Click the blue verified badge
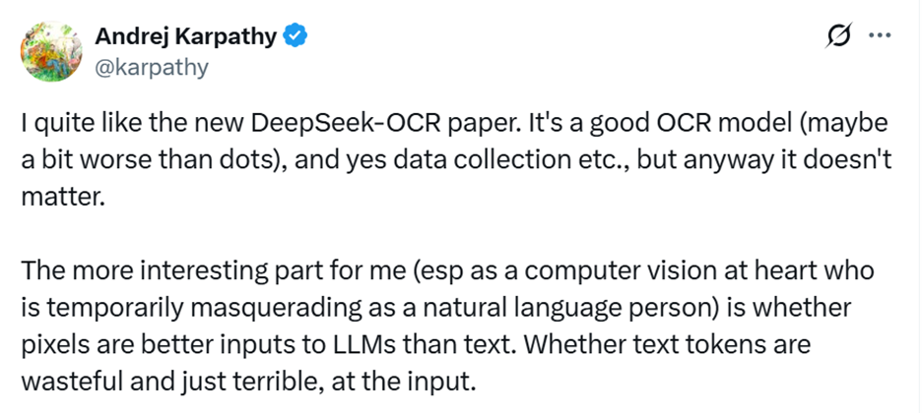 tap(296, 38)
